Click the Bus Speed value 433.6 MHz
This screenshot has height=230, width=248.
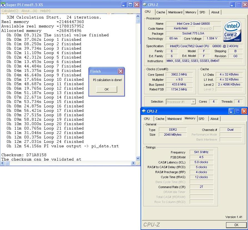(x=179, y=85)
